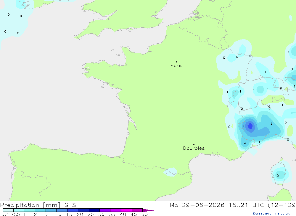Click the precipitation value '3' on the map

(x=271, y=124)
